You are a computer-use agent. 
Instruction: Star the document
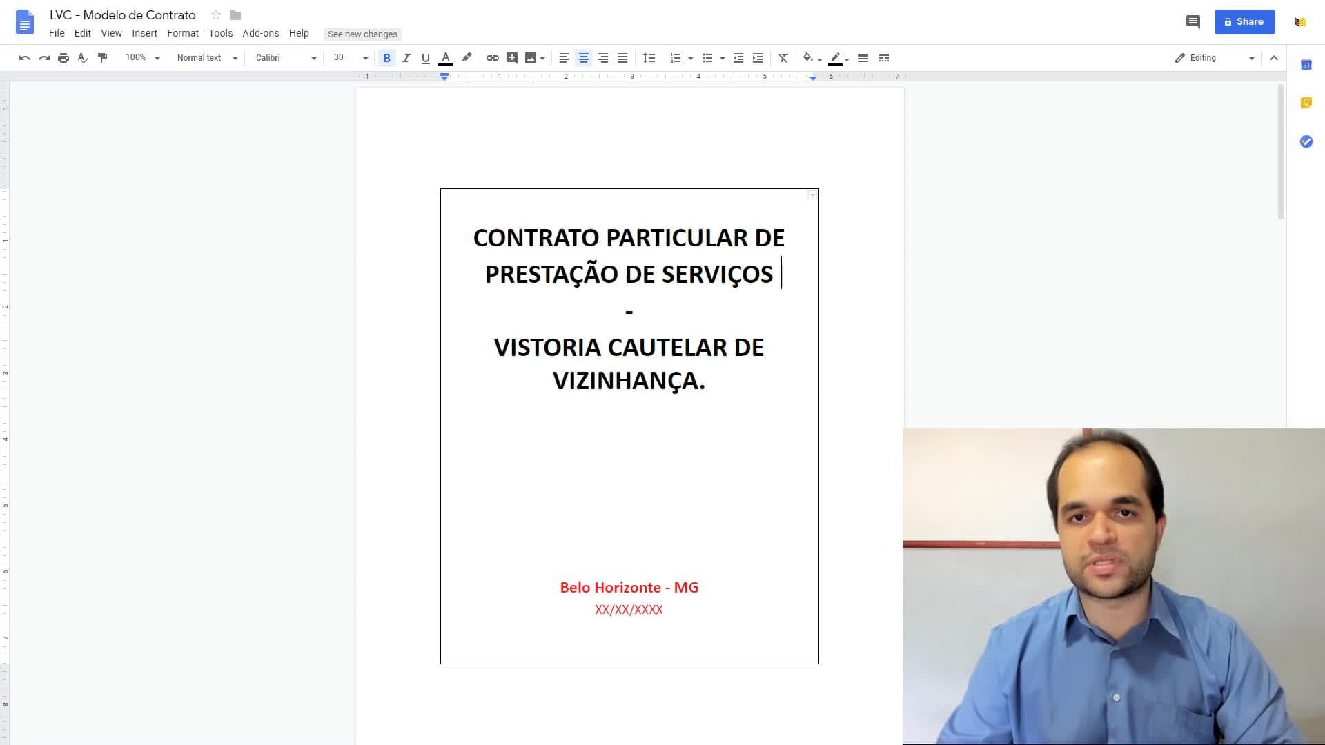(x=216, y=15)
